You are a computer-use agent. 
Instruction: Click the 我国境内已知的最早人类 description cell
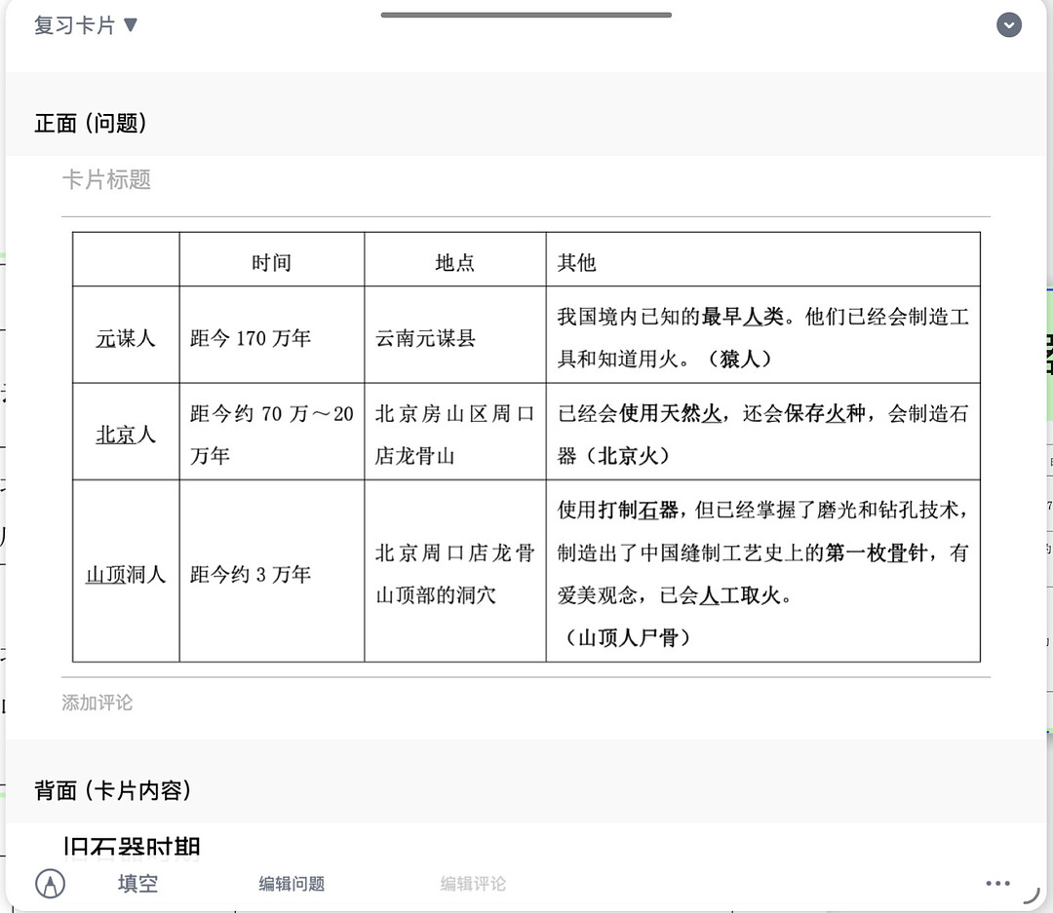coord(762,335)
